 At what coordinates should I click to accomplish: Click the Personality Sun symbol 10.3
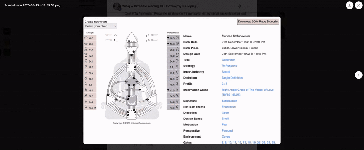(177, 38)
